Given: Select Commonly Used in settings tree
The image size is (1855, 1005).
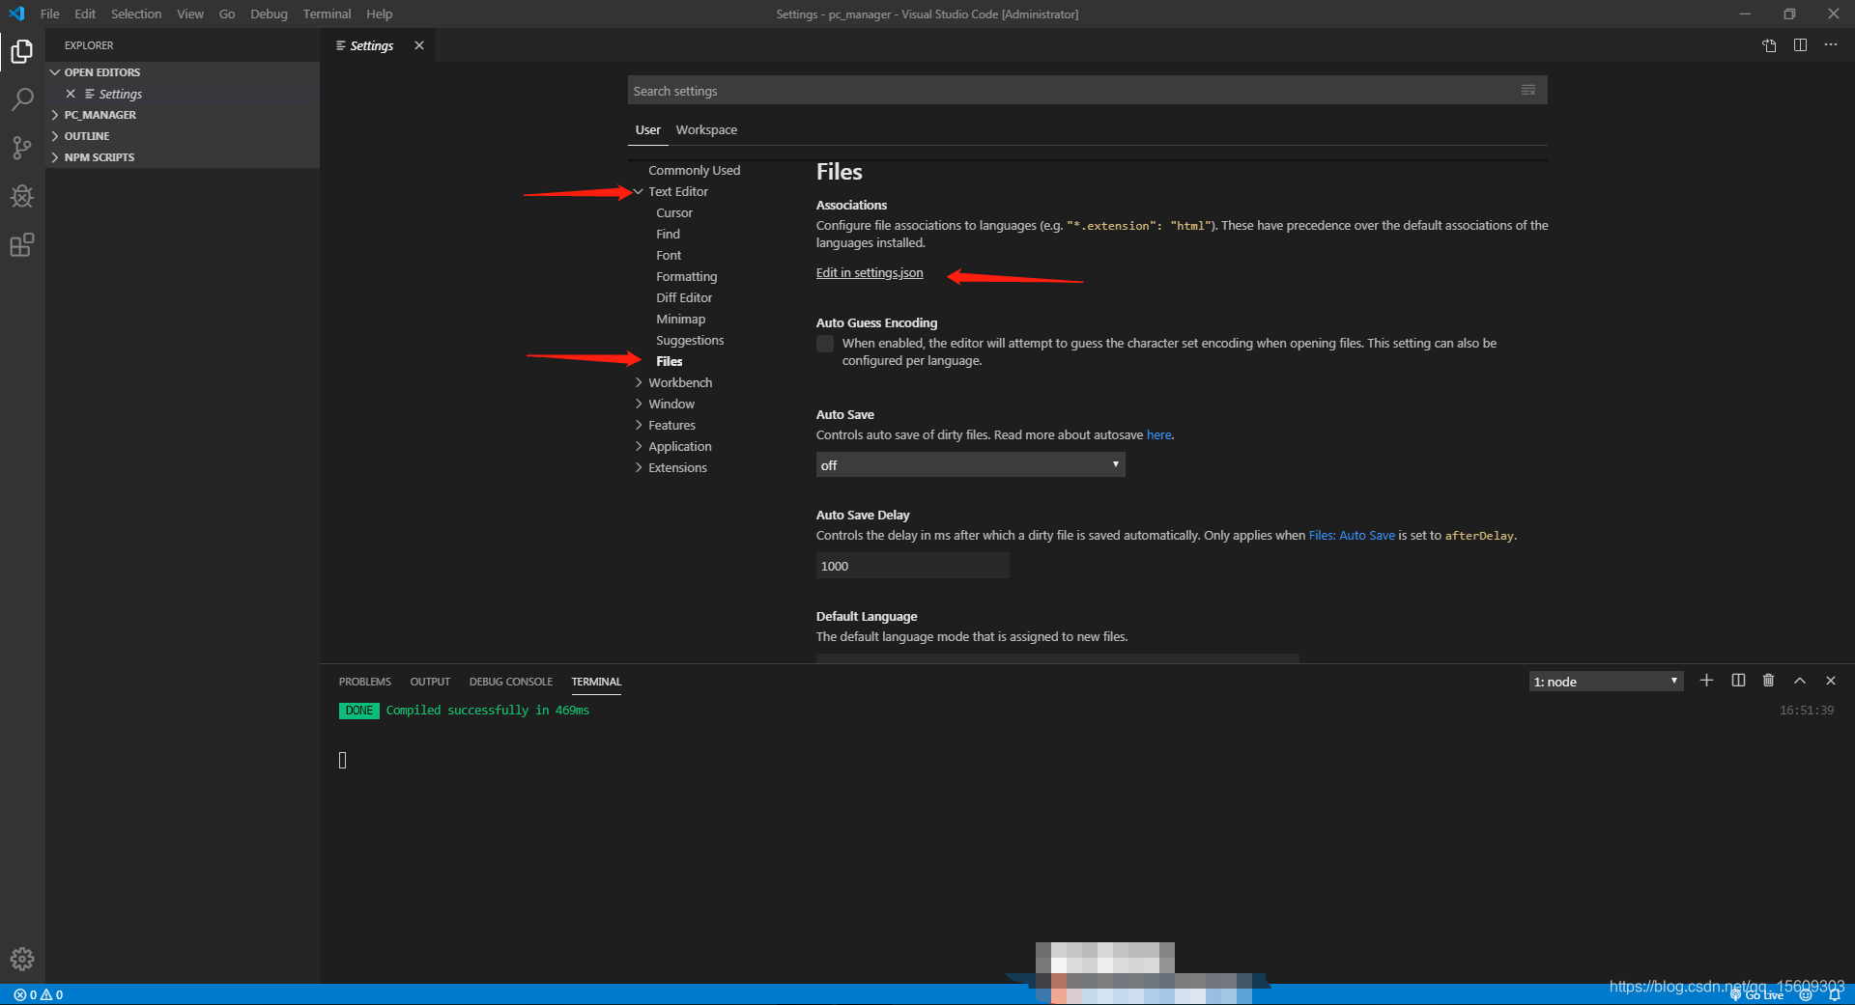Looking at the screenshot, I should tap(695, 170).
